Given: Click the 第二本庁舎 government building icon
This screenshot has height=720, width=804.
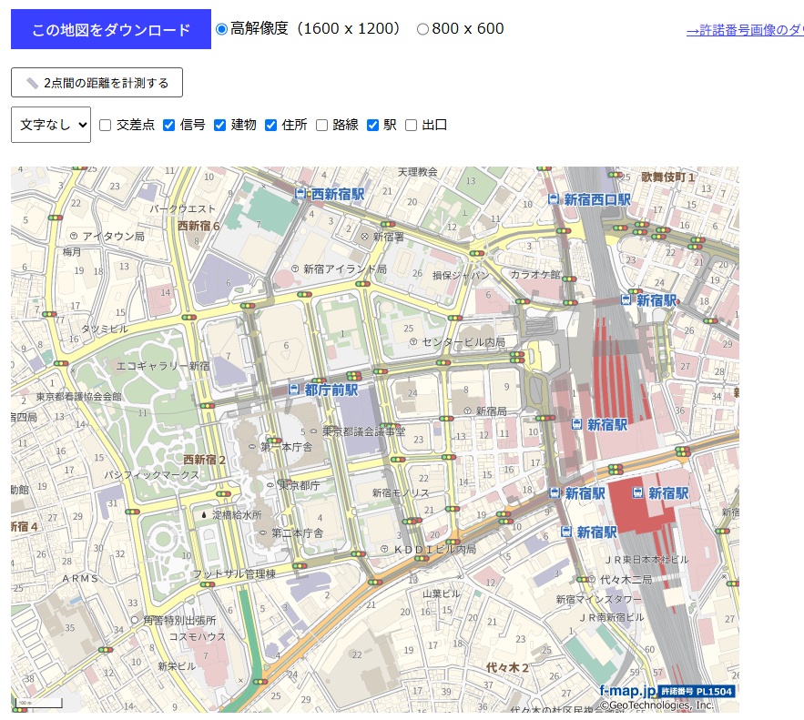Looking at the screenshot, I should [x=263, y=533].
